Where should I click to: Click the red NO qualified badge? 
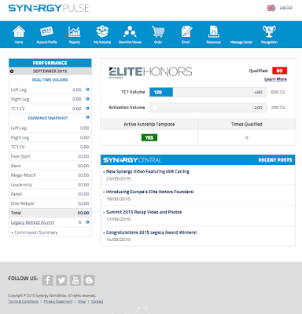click(x=279, y=71)
